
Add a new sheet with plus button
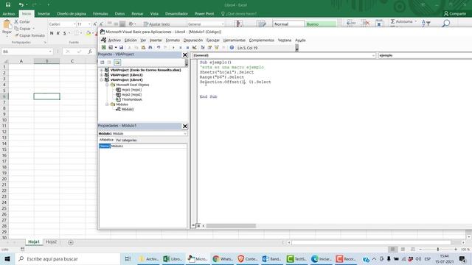pos(71,242)
